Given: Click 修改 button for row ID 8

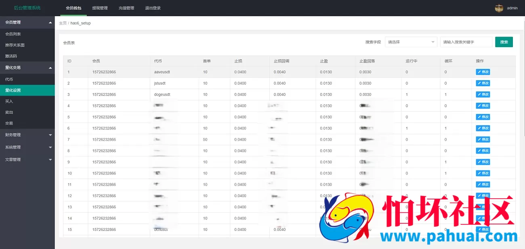Looking at the screenshot, I should point(483,151).
